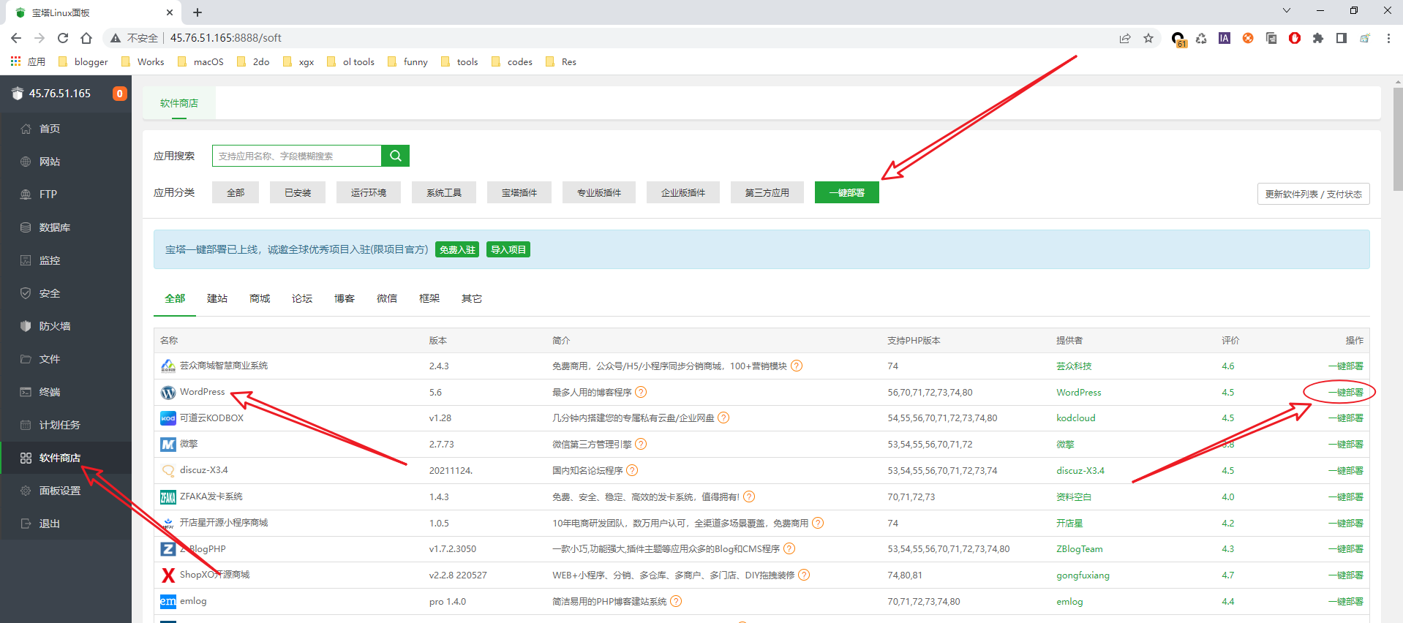Click the KODBOX app icon
The image size is (1403, 623).
click(x=168, y=418)
